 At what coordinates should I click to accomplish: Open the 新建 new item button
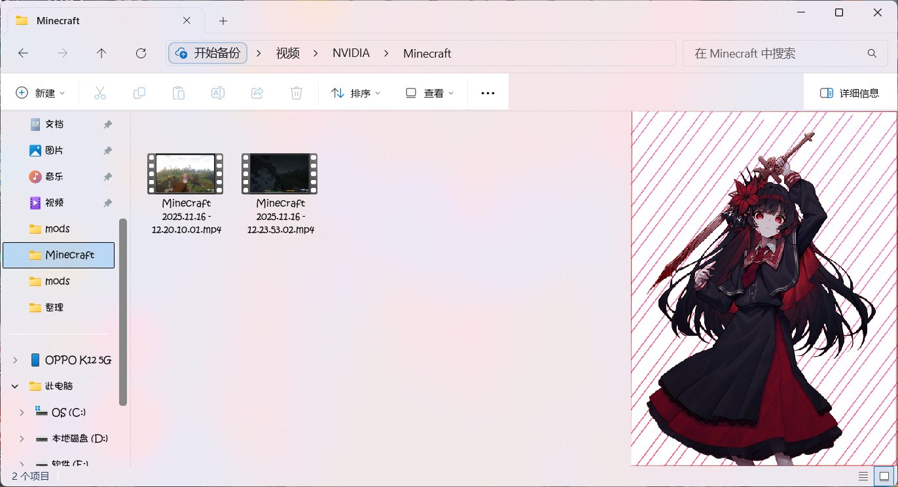point(41,93)
